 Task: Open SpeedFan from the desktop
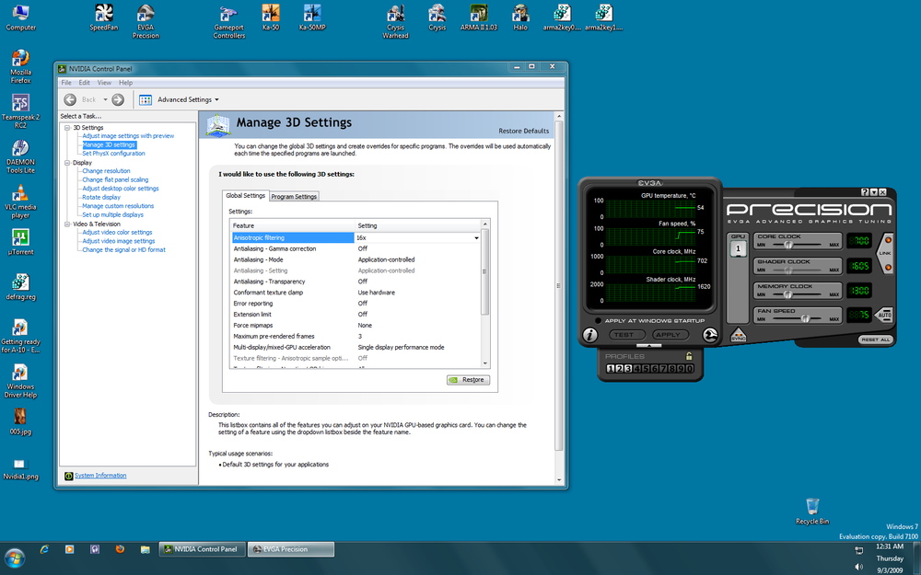(103, 17)
